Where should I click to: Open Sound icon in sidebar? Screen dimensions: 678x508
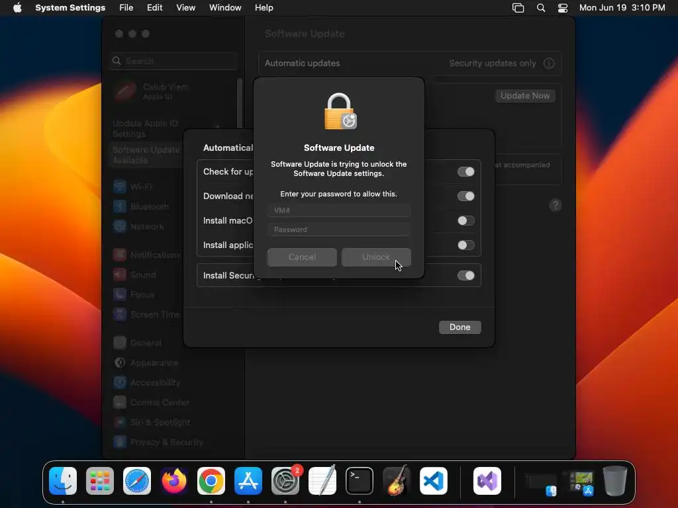point(120,275)
